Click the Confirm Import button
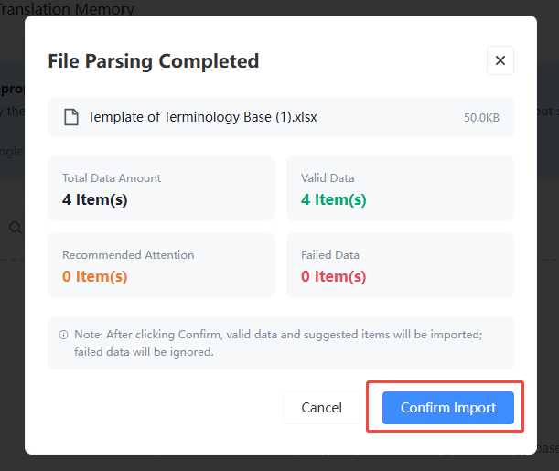 point(447,408)
